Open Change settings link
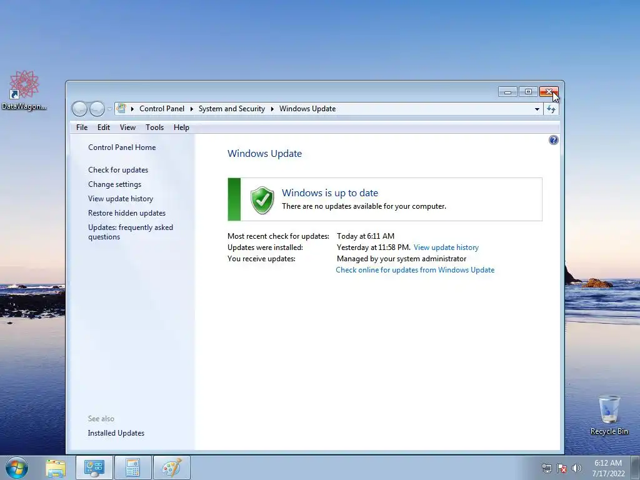 [x=114, y=184]
